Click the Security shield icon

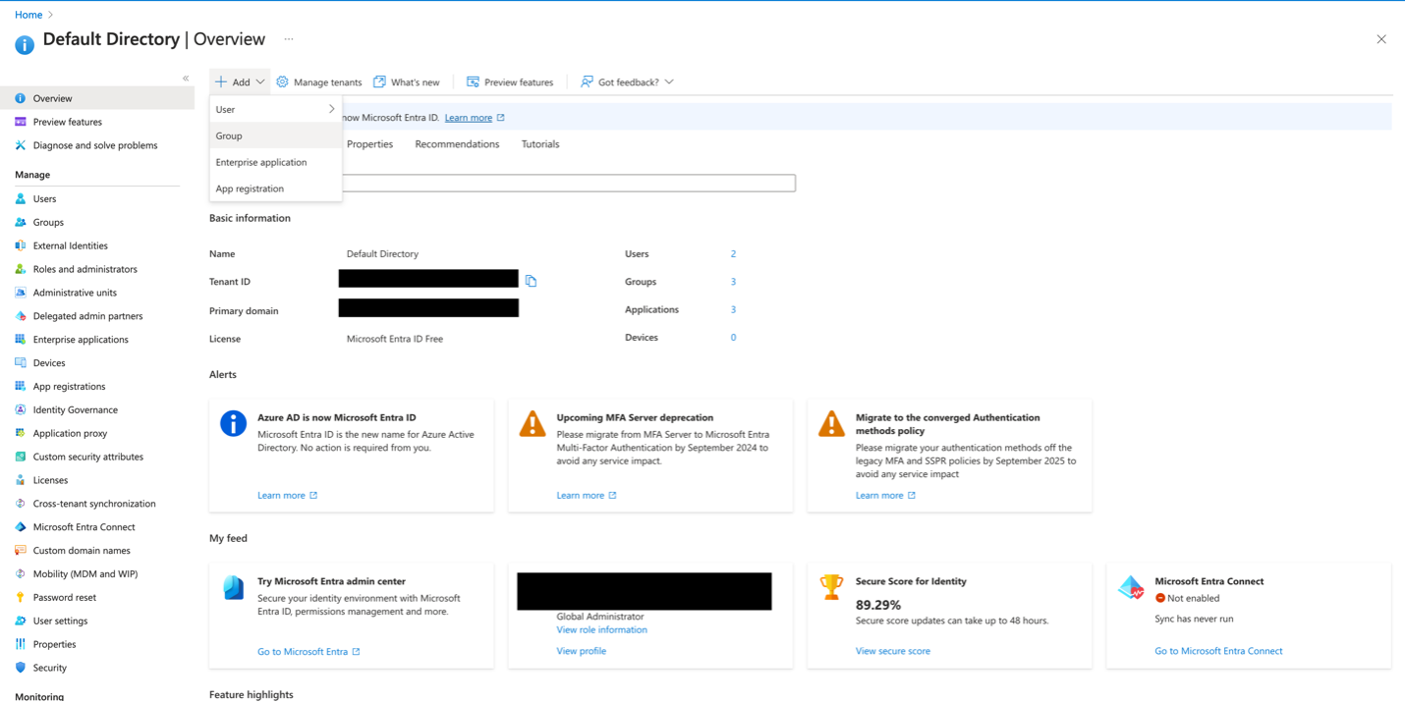click(x=21, y=668)
